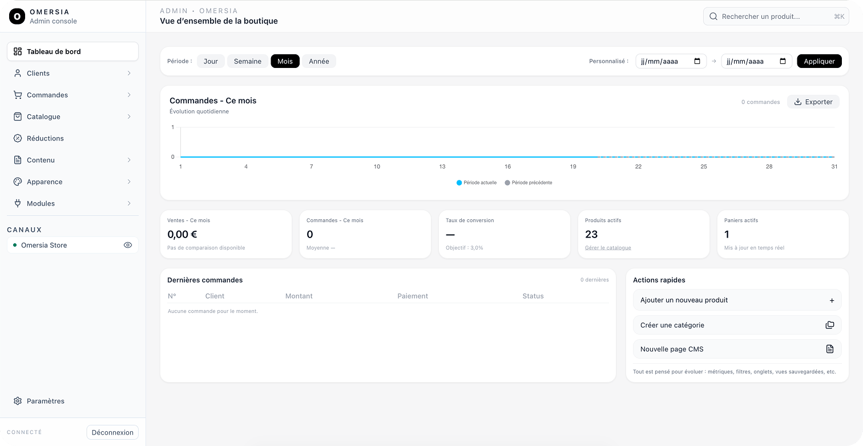Click the search magnifier icon
The height and width of the screenshot is (446, 863).
click(x=713, y=17)
